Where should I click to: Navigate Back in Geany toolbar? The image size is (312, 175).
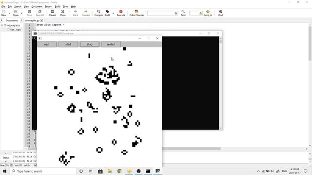point(76,13)
